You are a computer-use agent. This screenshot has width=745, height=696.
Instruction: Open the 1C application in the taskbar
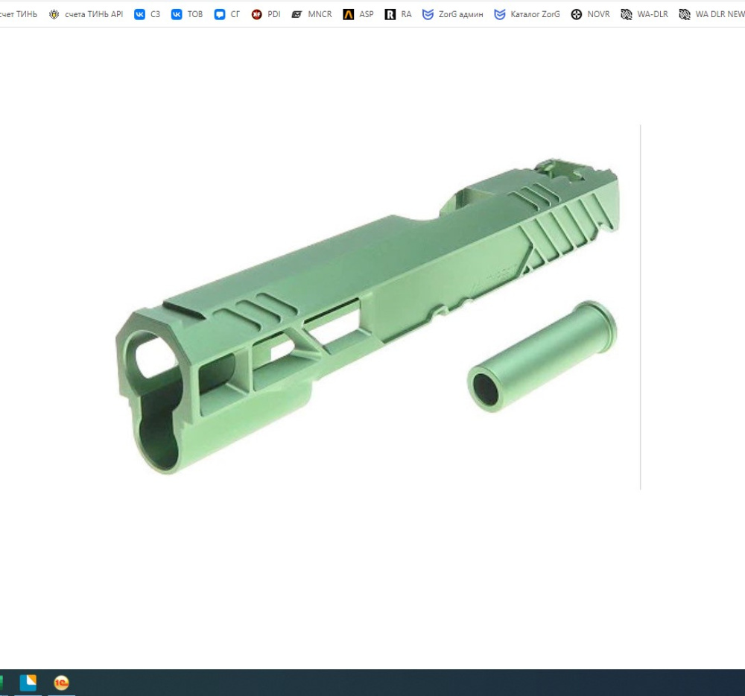coord(61,683)
